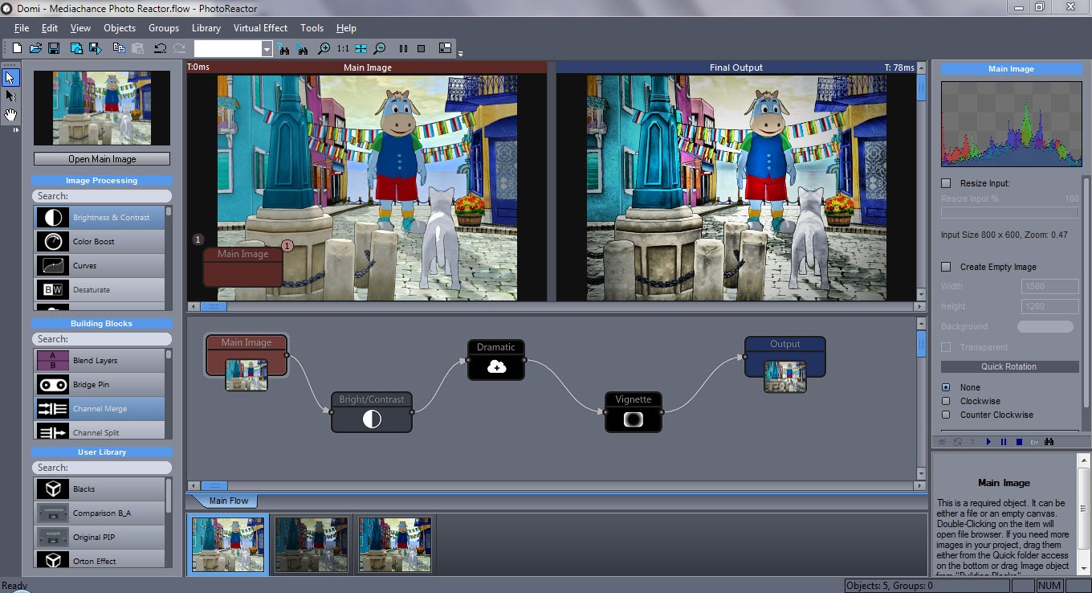Screen dimensions: 1092x593
Task: Click the Err indicator in properties panel
Action: coord(1033,442)
